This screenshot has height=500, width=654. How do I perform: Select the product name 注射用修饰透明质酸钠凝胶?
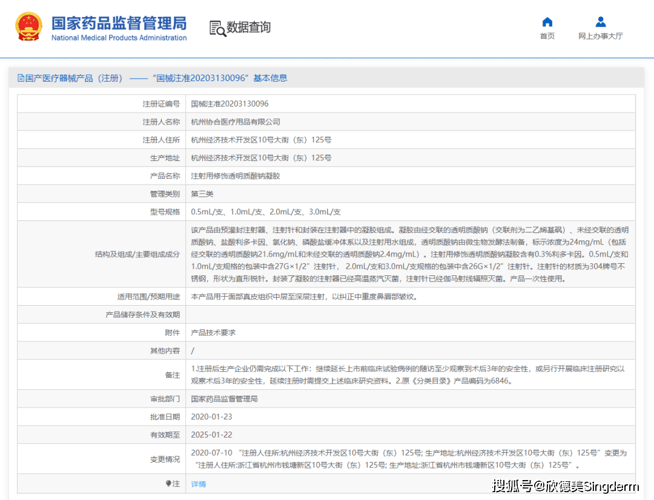point(236,176)
